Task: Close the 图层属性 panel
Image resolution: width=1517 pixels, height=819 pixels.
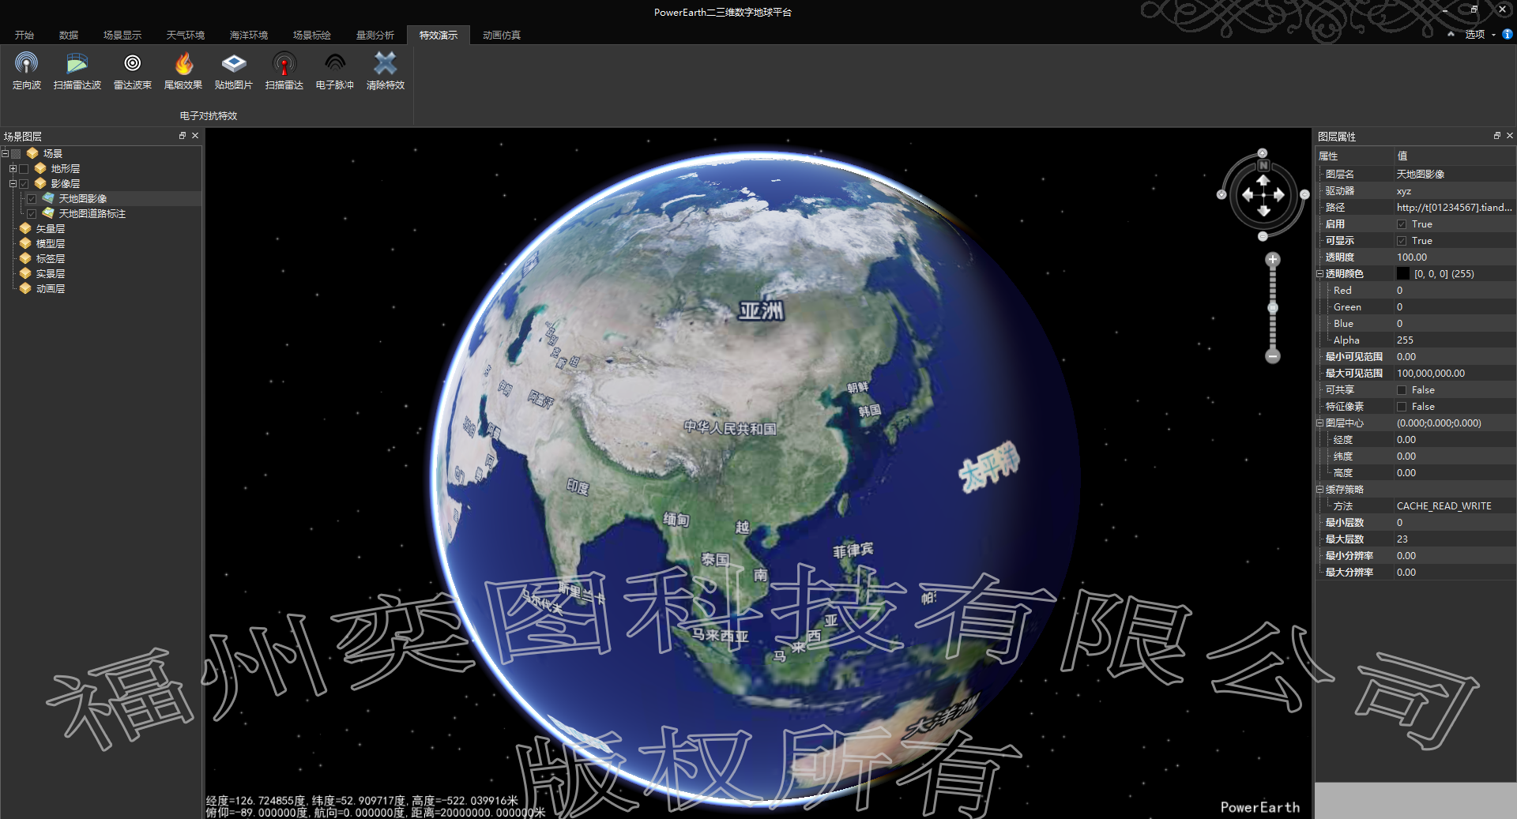Action: click(x=1510, y=136)
